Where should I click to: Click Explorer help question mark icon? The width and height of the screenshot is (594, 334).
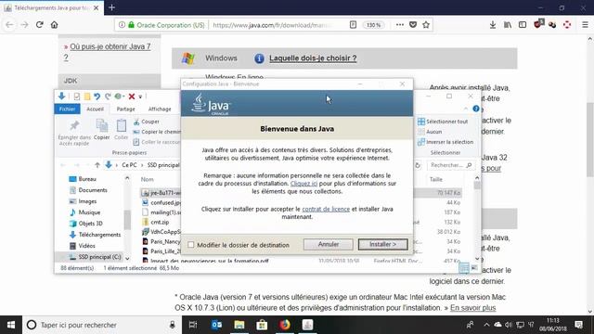(x=476, y=109)
